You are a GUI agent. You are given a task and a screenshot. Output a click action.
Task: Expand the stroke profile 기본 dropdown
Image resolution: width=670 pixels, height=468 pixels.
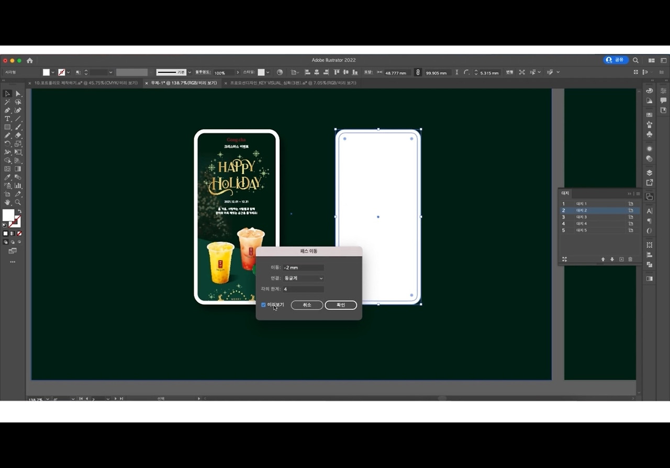pos(189,72)
